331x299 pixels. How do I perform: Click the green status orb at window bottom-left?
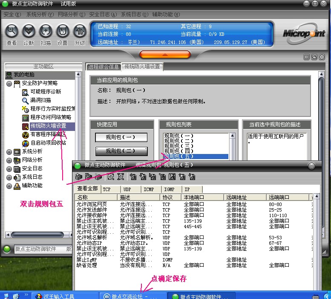pos(7,249)
